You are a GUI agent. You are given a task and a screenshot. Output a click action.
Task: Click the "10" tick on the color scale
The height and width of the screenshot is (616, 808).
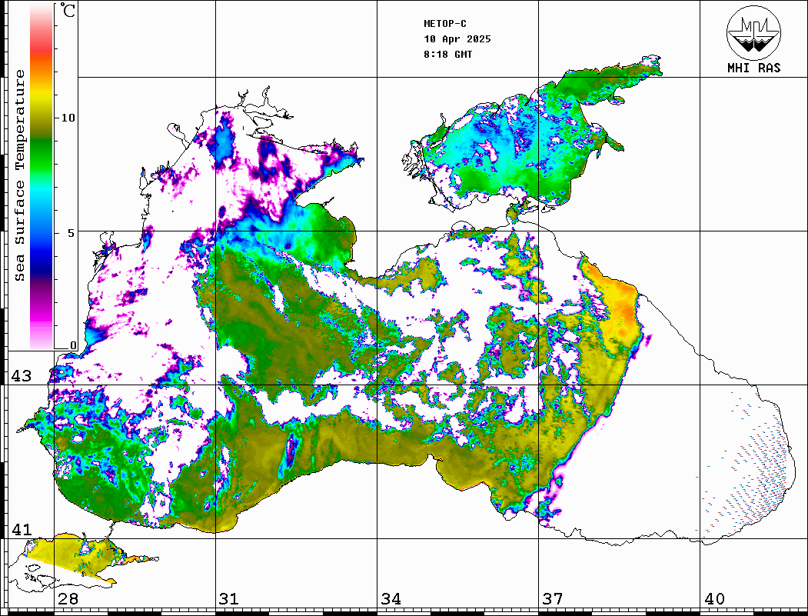click(68, 118)
